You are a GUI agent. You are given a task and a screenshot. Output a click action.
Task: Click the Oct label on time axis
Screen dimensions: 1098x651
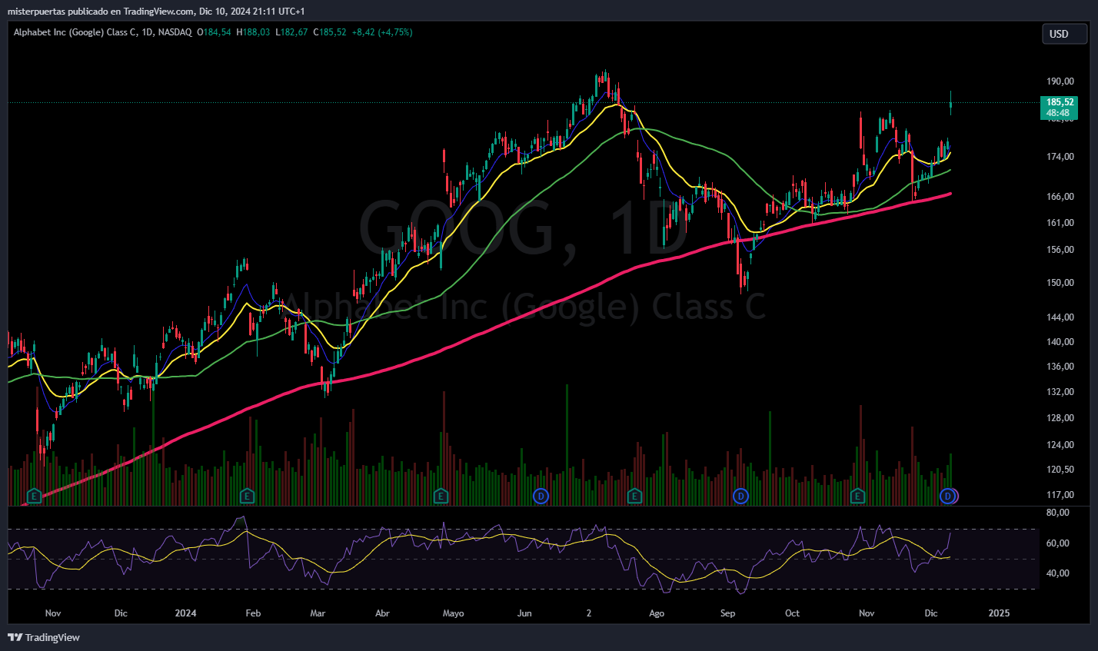coord(792,613)
